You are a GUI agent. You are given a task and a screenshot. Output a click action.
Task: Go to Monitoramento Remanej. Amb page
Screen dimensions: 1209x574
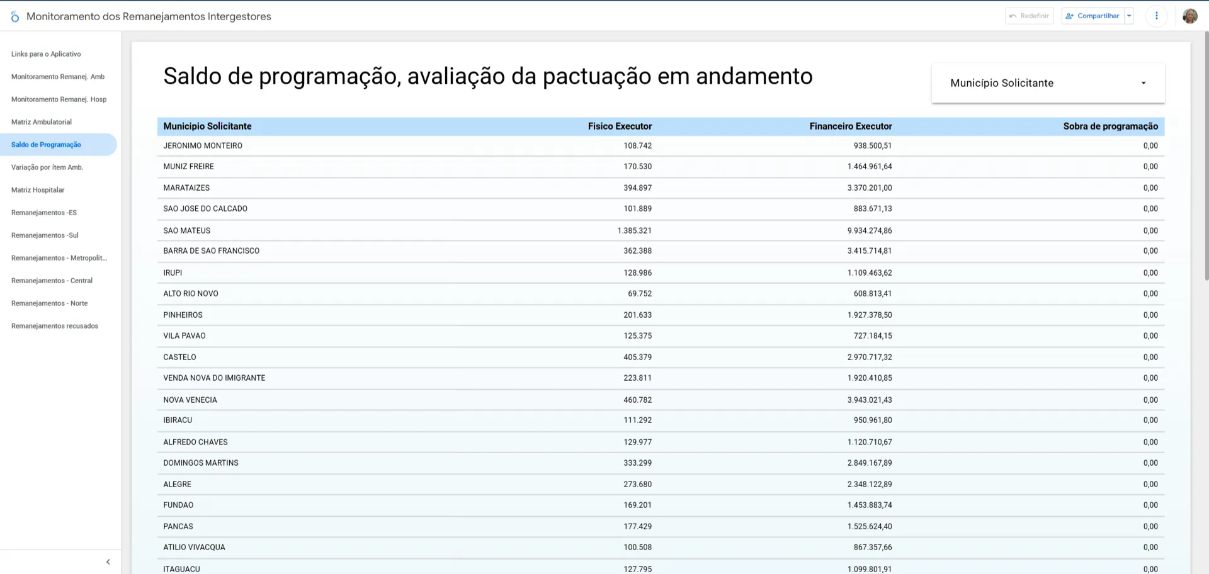click(x=58, y=77)
